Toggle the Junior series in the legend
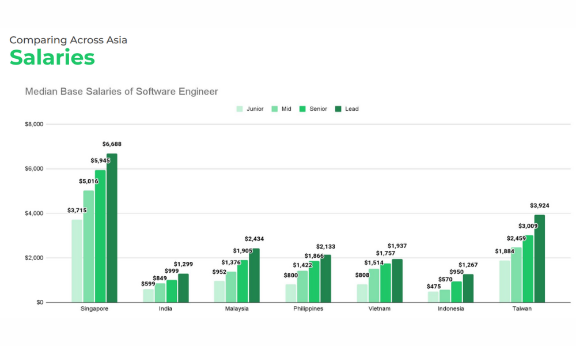576x346 pixels. 254,108
